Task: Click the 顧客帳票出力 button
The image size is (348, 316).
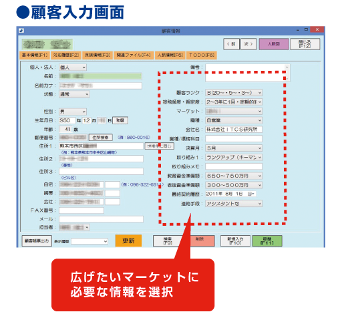Action: coord(37,241)
